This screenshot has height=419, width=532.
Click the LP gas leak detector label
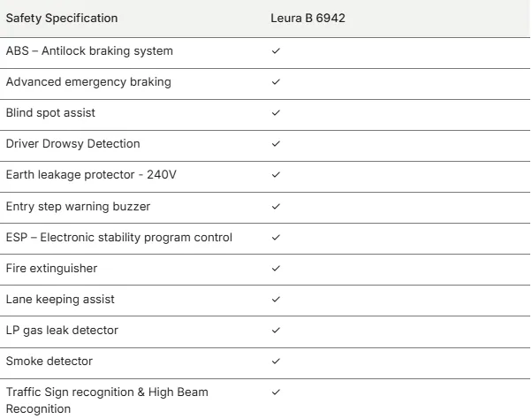62,331
